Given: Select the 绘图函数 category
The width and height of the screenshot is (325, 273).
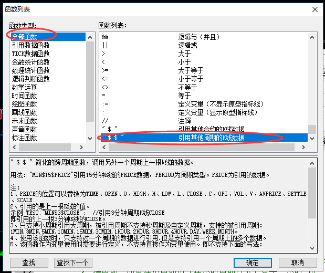Looking at the screenshot, I should click(24, 104).
